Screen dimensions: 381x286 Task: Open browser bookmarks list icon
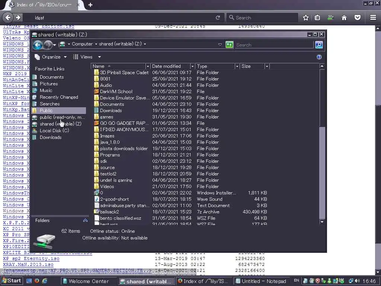[x=317, y=18]
